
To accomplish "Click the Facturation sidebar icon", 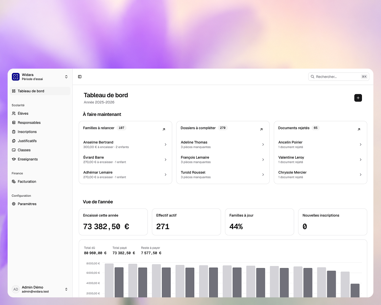I will click(x=14, y=181).
